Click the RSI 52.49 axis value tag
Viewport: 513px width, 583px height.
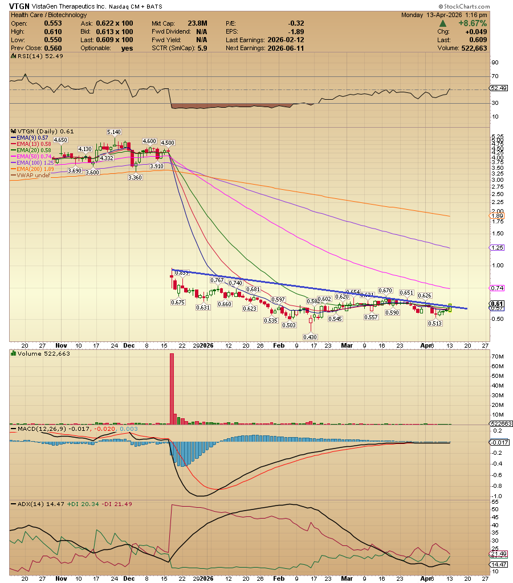(x=498, y=88)
